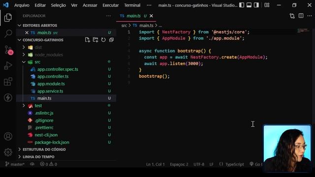The width and height of the screenshot is (315, 177).
Task: Open the Manage gear icon
Action: 8,152
